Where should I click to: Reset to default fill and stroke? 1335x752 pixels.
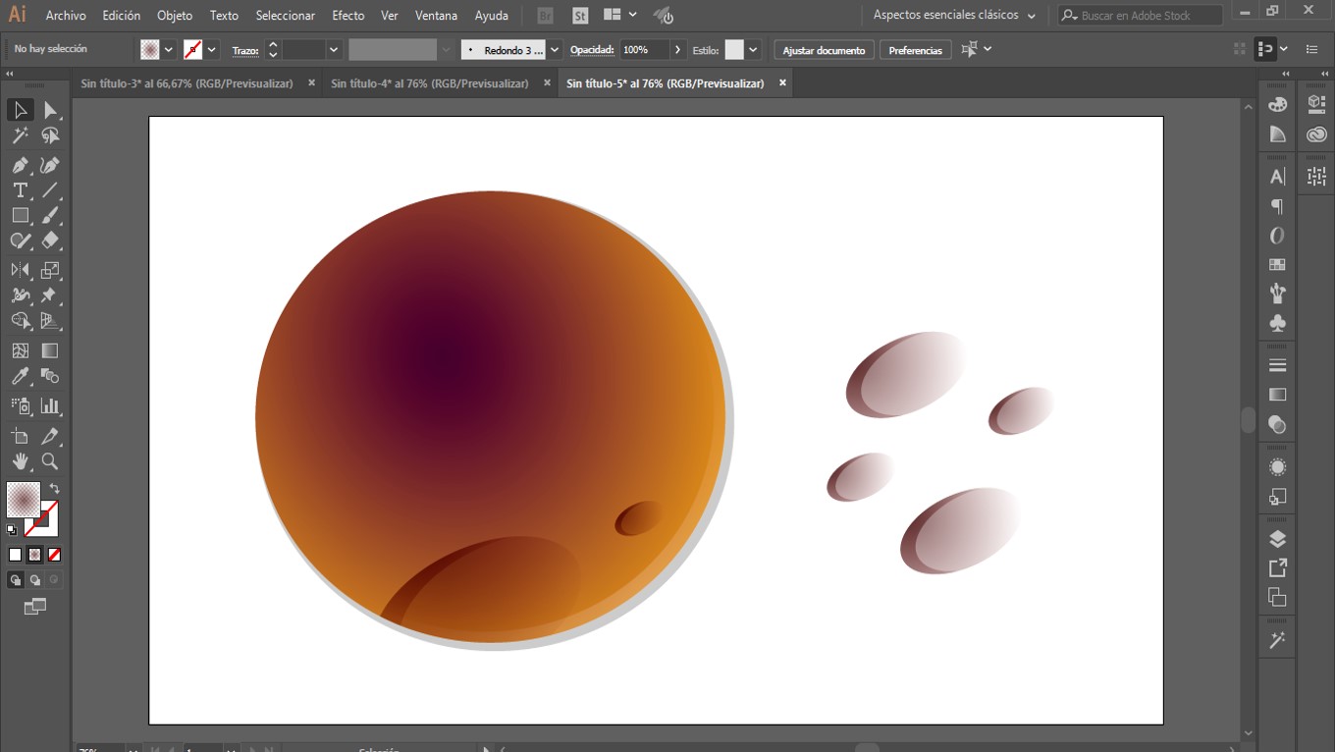(x=12, y=530)
